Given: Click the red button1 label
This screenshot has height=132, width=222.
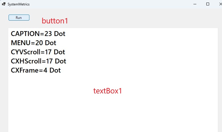Looking at the screenshot, I should (55, 21).
